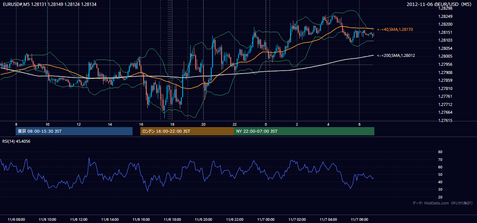The image size is (477, 223).
Task: Click hour 12 on price chart axis
Action: click(79, 124)
